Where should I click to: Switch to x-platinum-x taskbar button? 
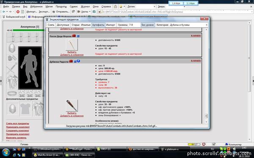click(x=174, y=149)
